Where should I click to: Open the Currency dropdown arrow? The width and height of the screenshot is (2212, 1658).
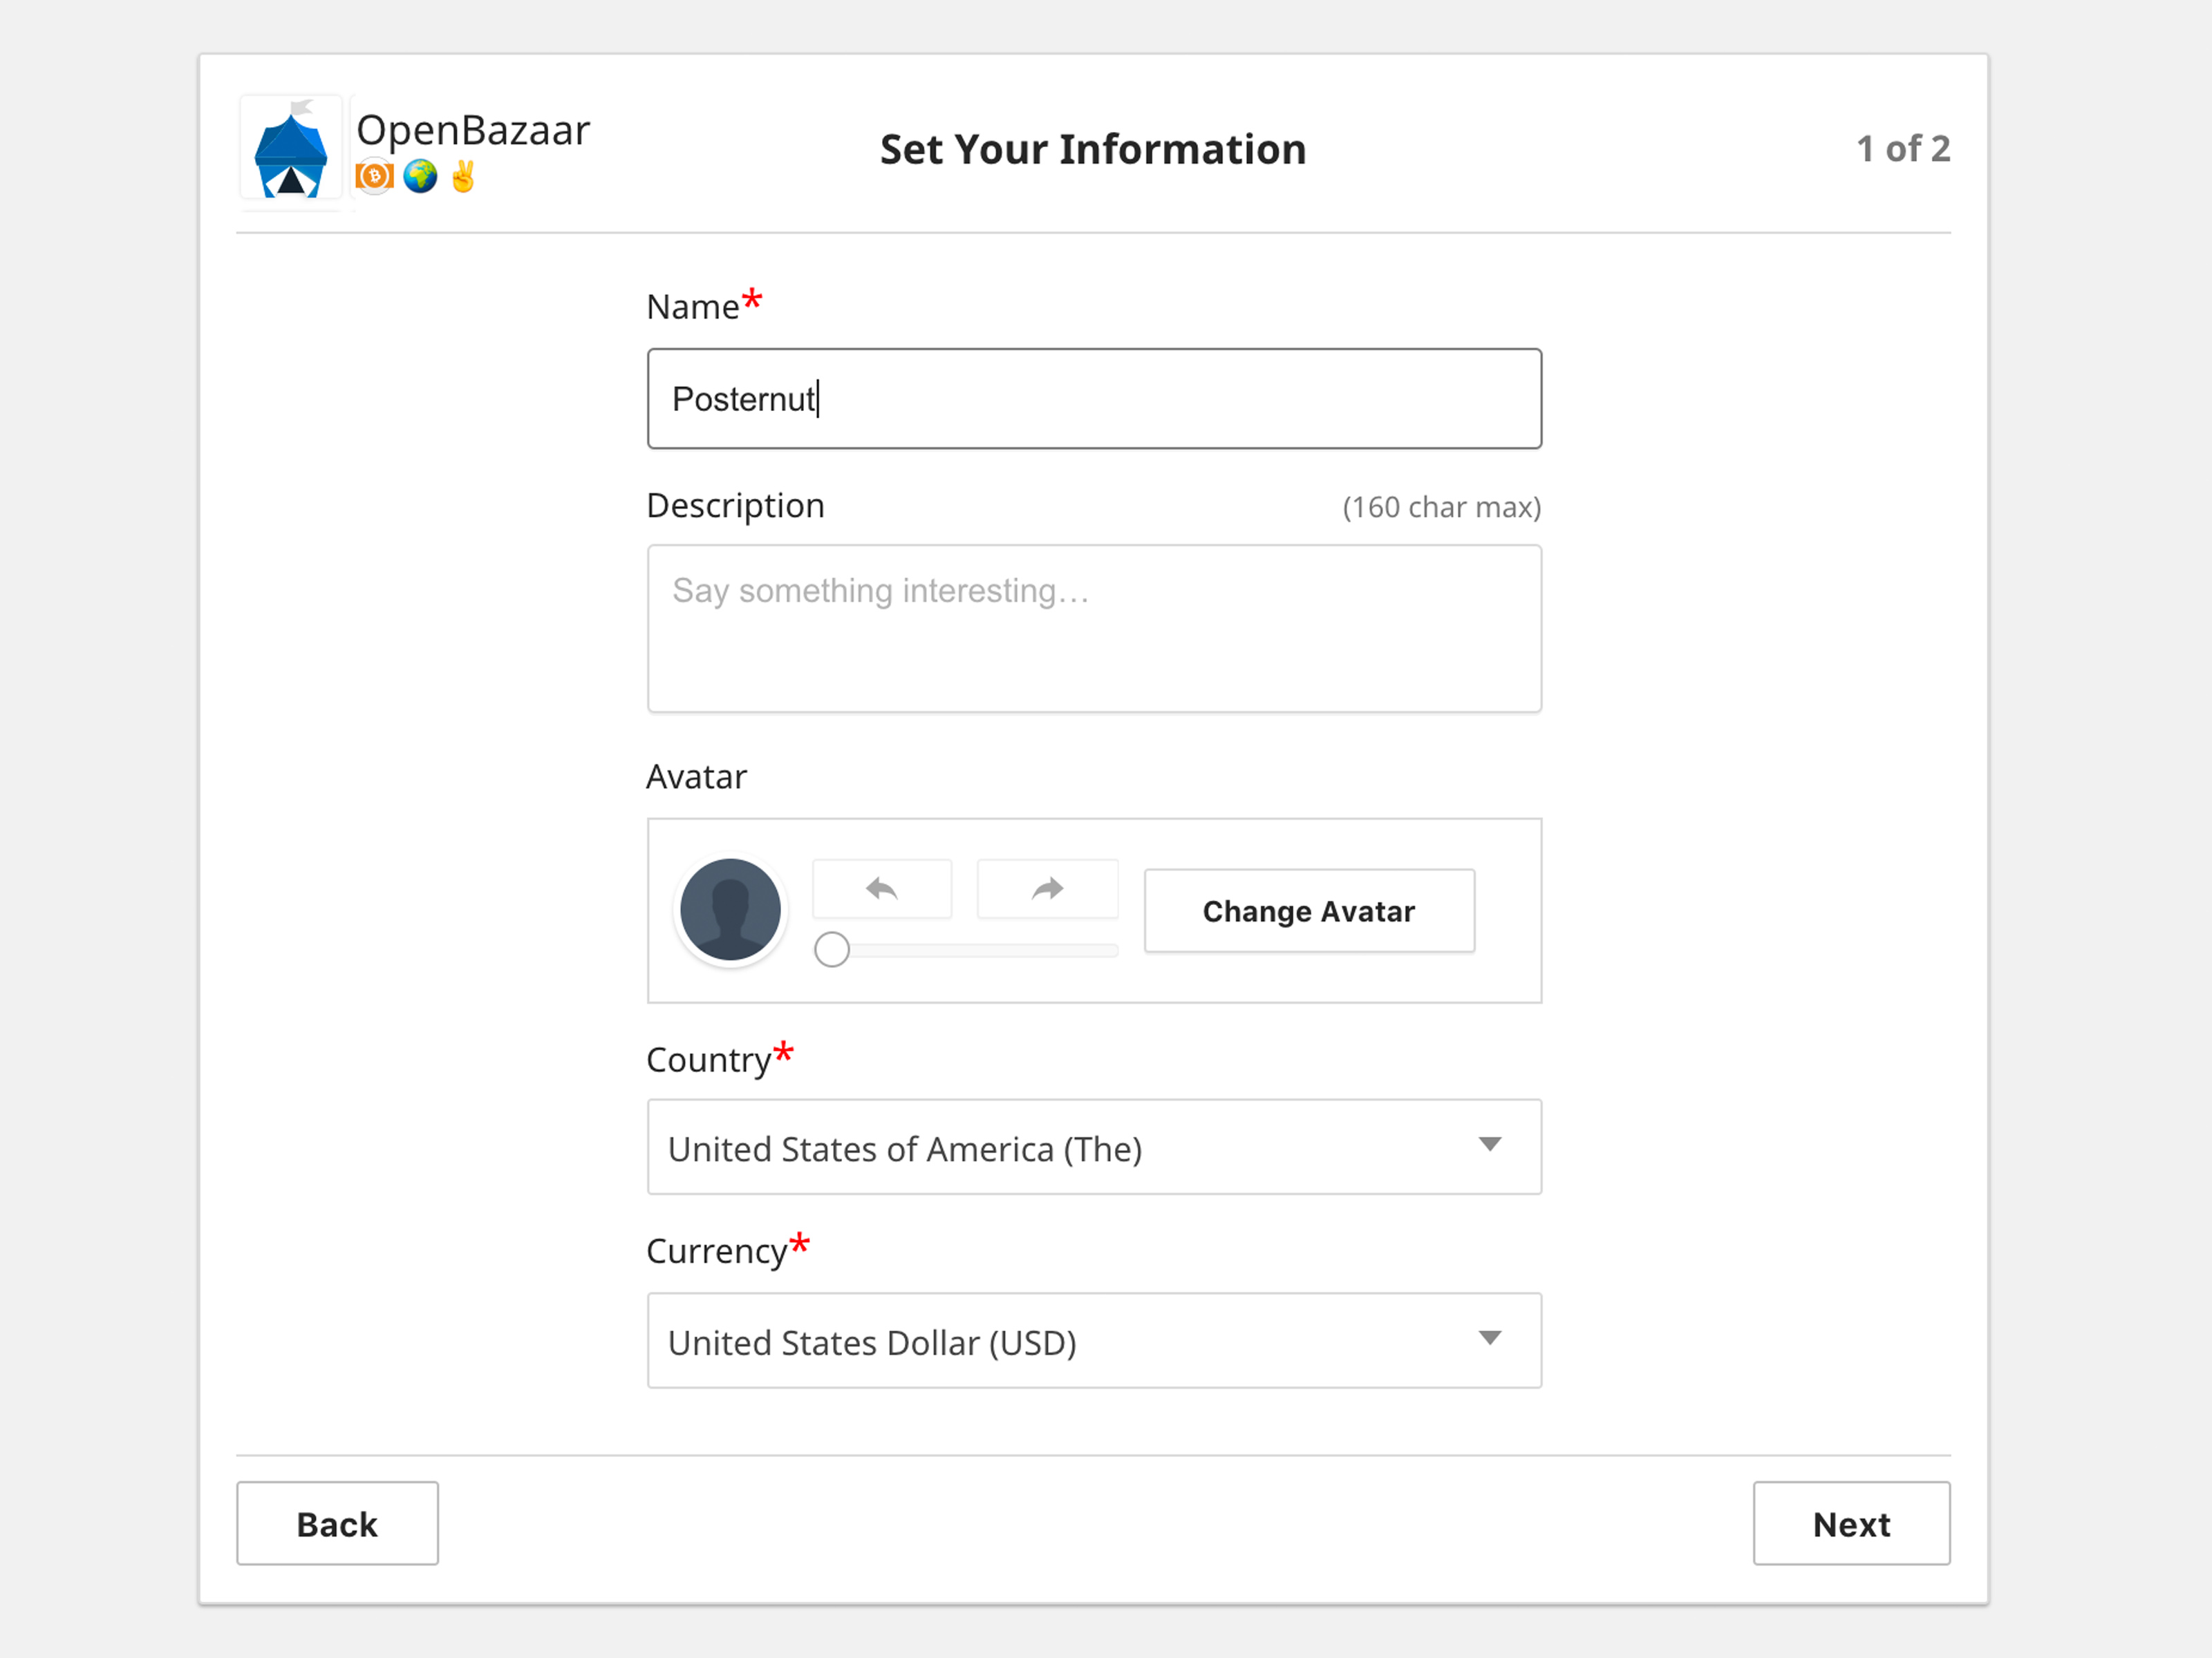[1489, 1340]
